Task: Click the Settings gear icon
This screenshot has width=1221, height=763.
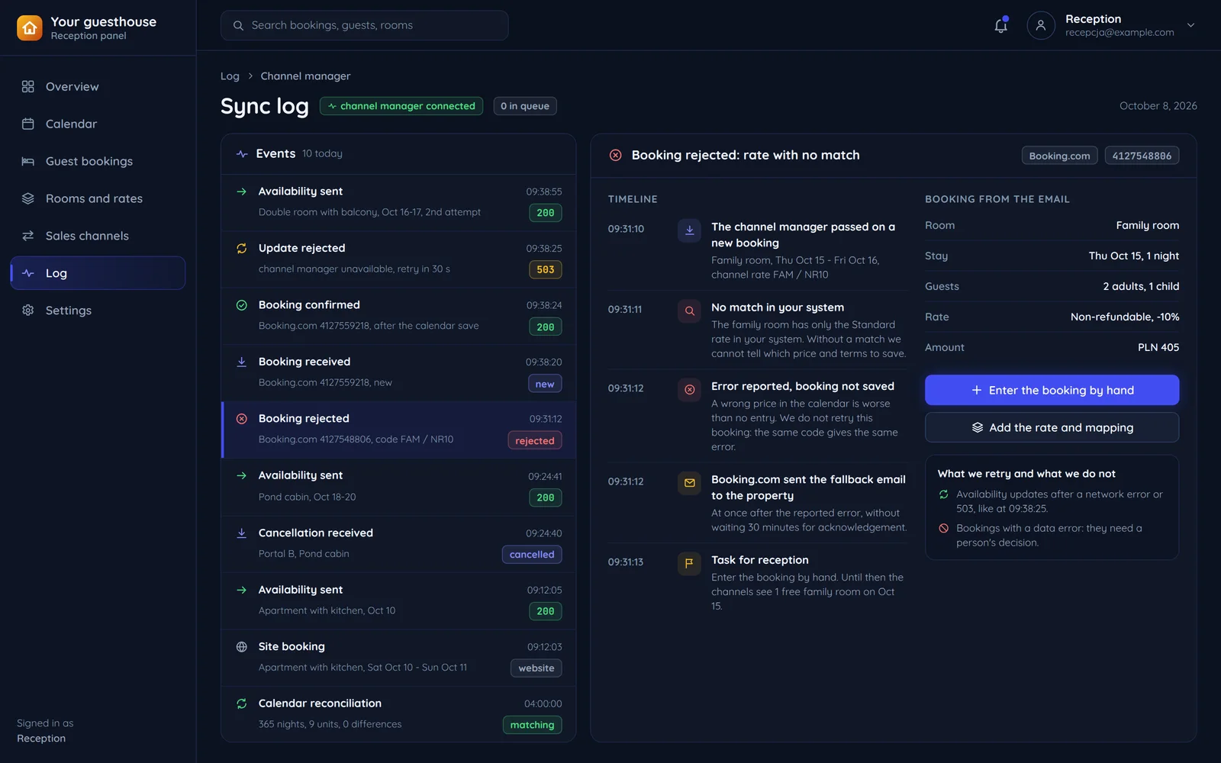Action: coord(28,311)
